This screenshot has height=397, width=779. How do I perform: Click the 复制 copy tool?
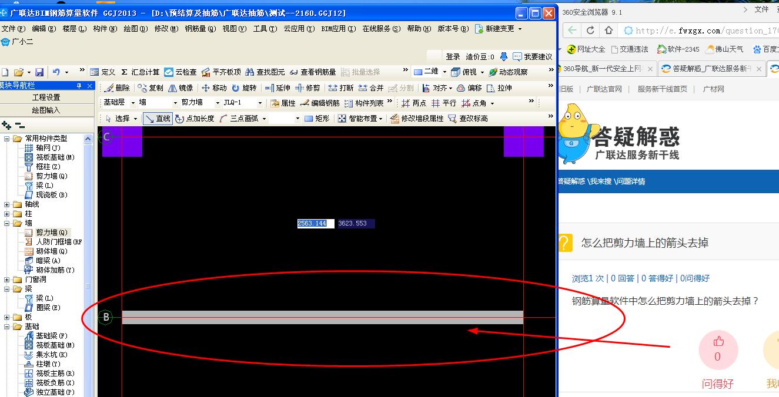tap(151, 88)
